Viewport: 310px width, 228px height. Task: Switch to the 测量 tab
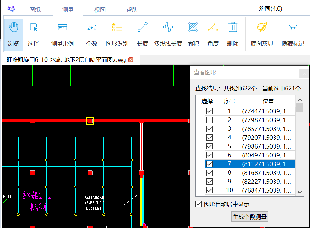pos(68,9)
